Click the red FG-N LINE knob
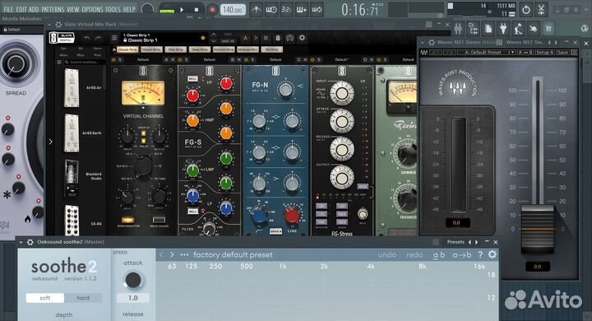Viewport: 592px width, 321px height. (x=291, y=216)
